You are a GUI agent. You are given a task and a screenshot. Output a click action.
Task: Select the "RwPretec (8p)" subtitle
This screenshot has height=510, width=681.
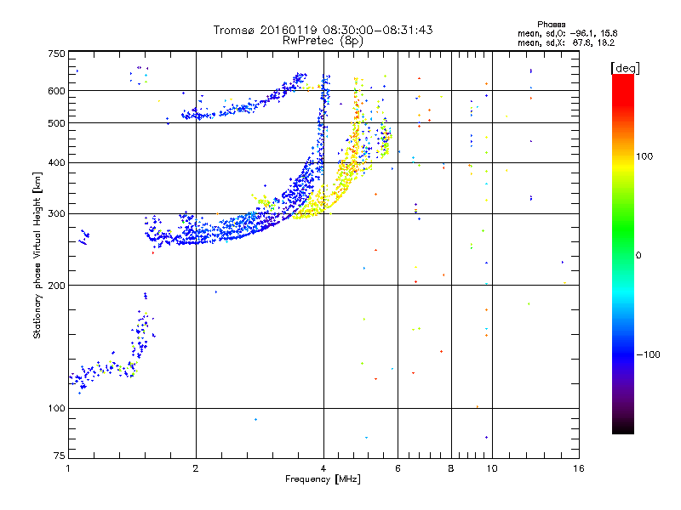click(323, 41)
